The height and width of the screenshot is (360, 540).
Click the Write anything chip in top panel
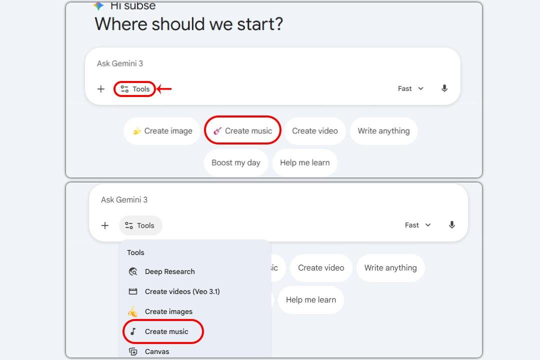click(383, 131)
